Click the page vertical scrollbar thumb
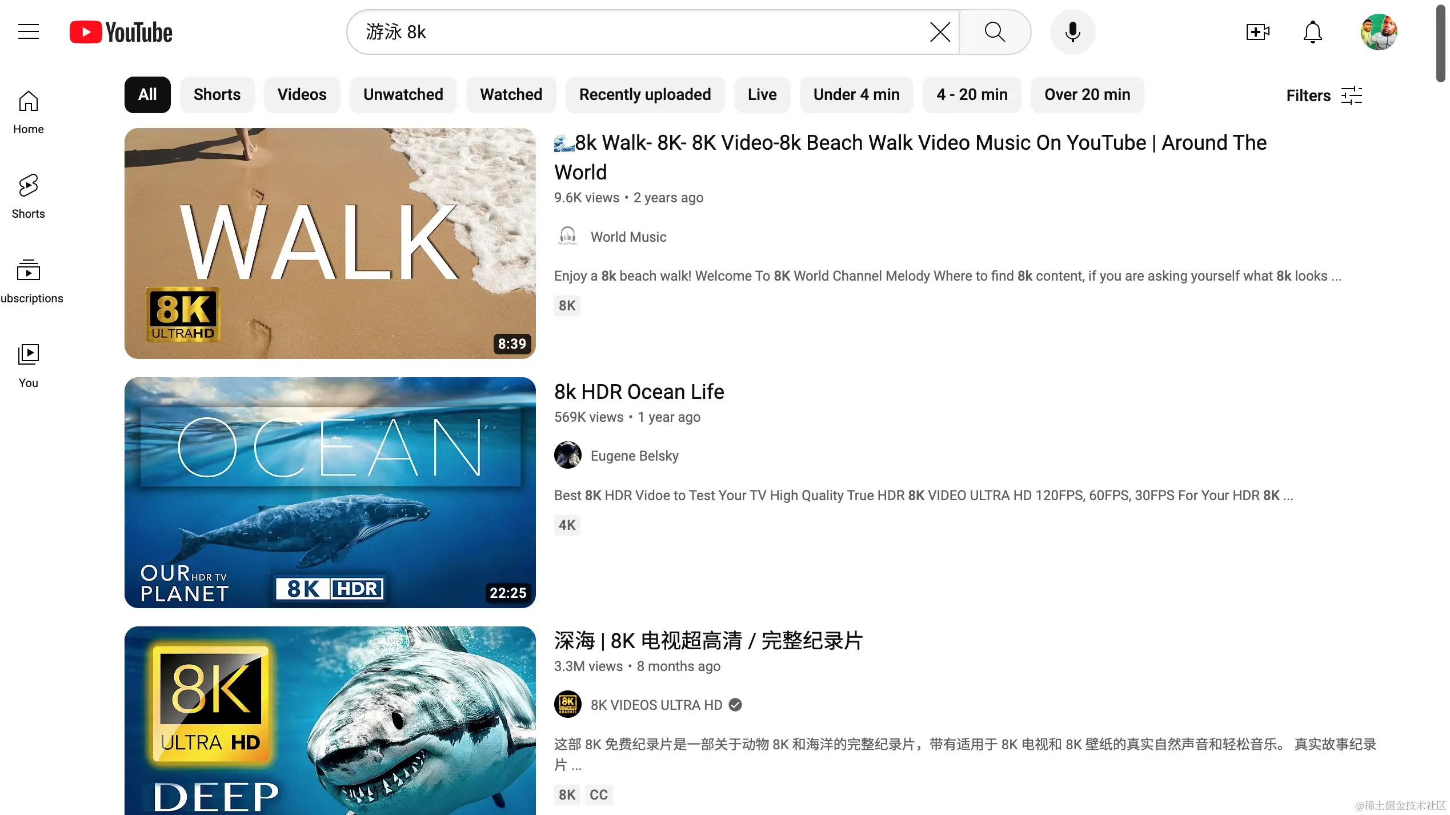The image size is (1450, 815). [1441, 43]
